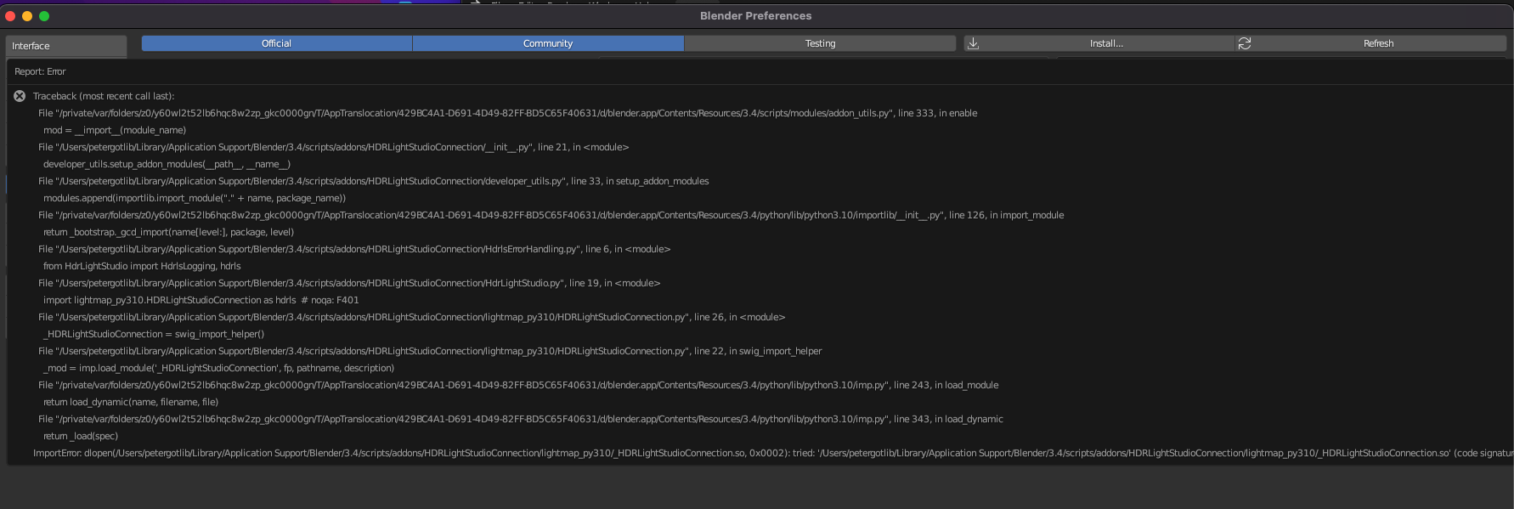Click the download arrow icon beside Install

(974, 43)
